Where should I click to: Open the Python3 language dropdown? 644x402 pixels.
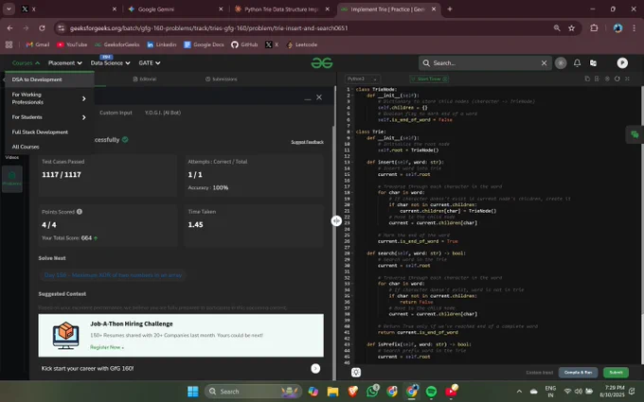coord(362,79)
